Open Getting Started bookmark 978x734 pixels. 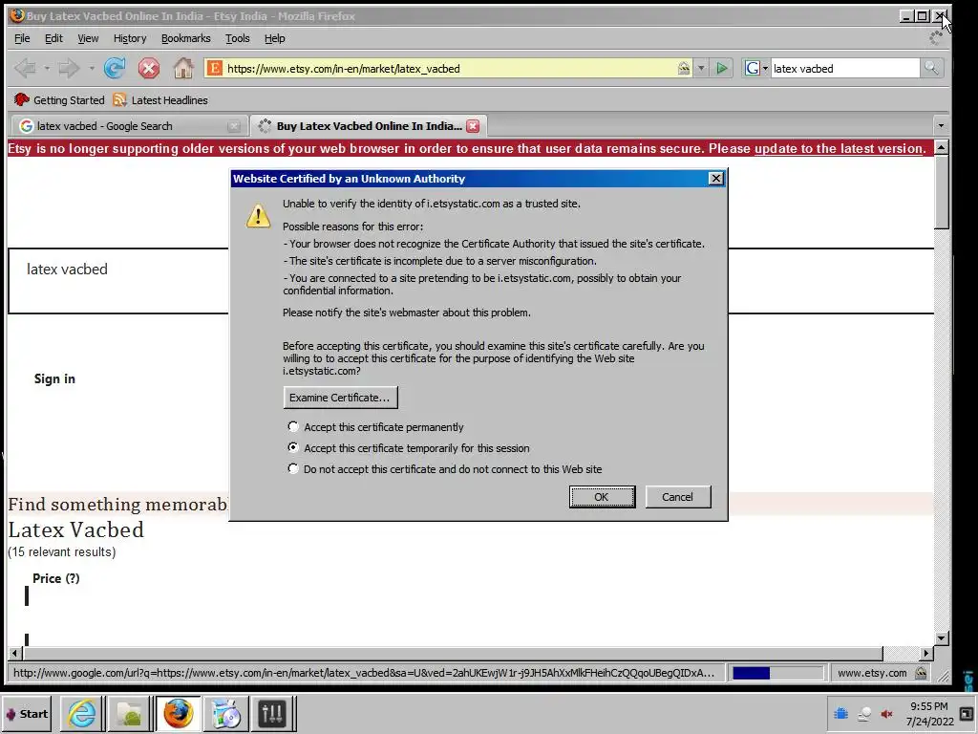click(59, 99)
